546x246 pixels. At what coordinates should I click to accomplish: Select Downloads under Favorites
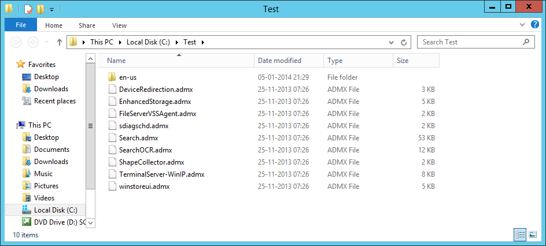pos(51,89)
